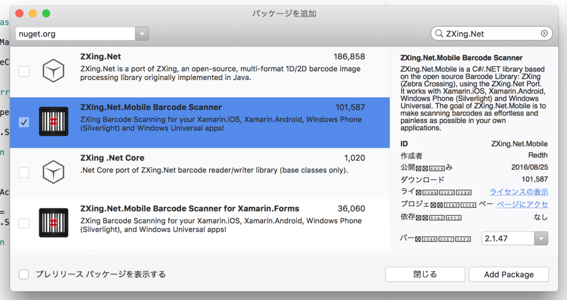Click the 36,060 download count
Viewport: 567px width, 300px height.
coord(351,209)
